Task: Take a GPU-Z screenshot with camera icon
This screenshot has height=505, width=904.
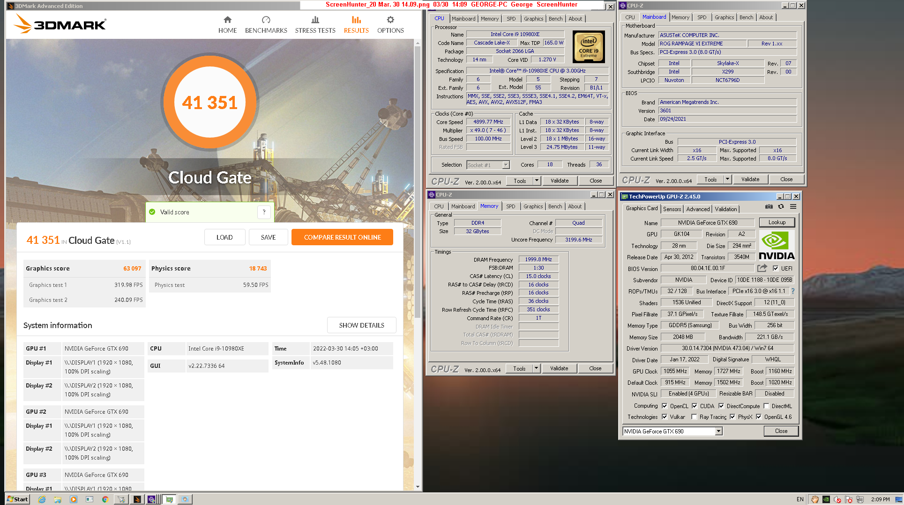Action: (x=769, y=206)
